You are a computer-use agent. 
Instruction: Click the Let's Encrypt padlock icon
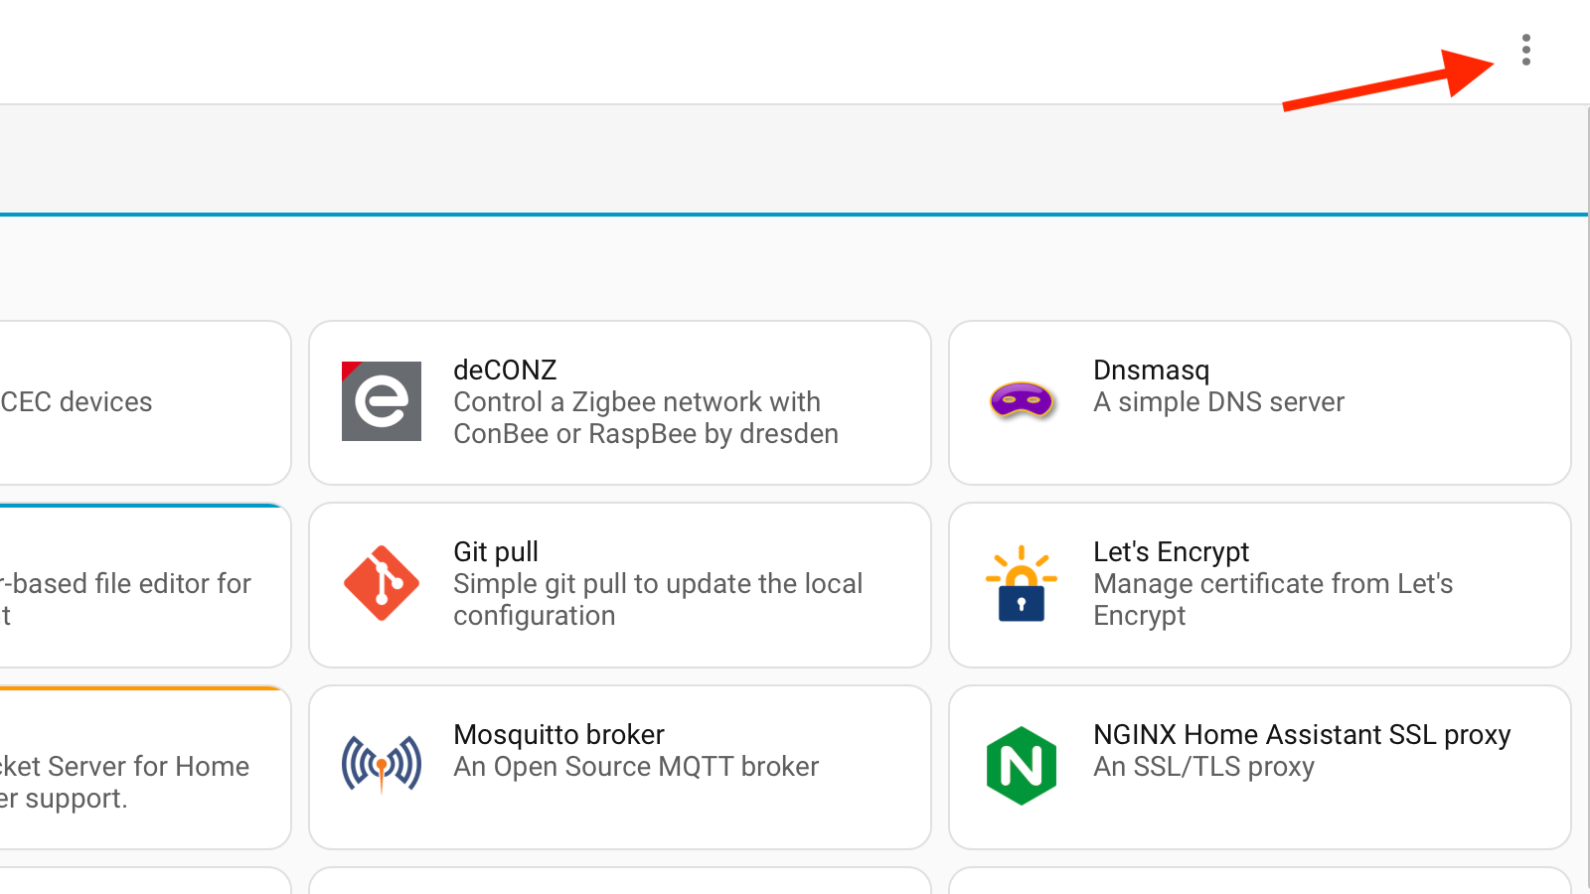pos(1022,583)
